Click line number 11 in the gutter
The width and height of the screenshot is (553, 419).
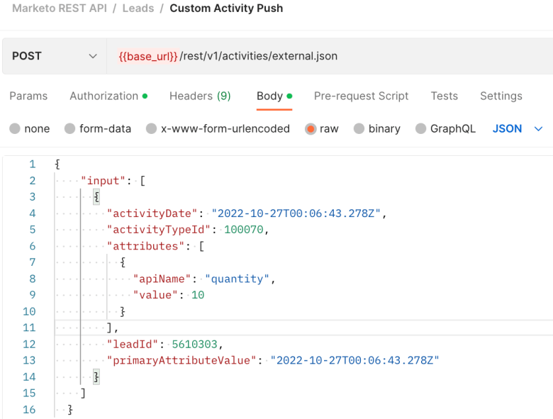tap(29, 328)
